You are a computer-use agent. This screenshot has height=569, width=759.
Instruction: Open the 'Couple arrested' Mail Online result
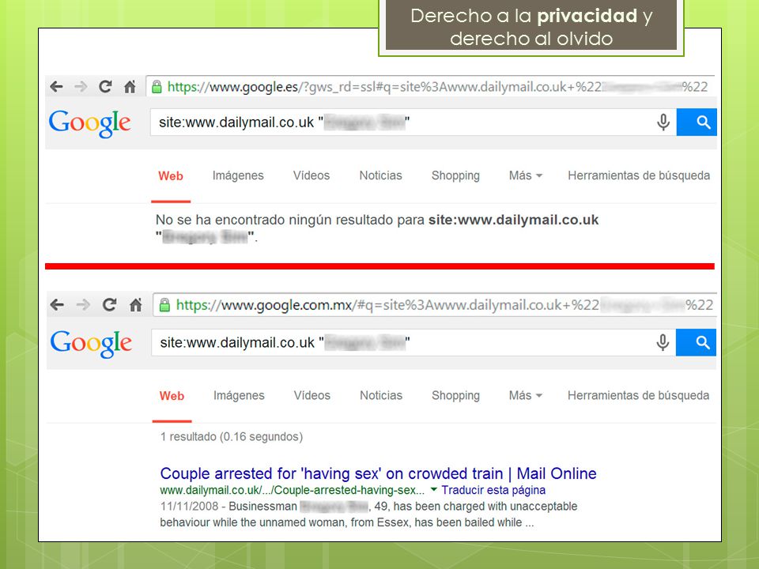(x=378, y=473)
